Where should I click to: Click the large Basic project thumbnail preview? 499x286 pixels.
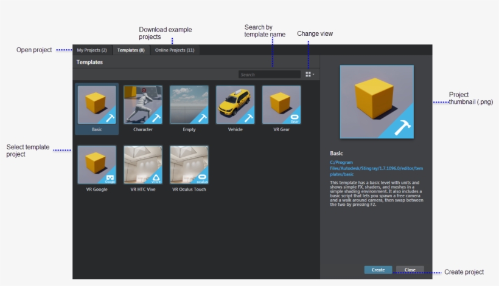pyautogui.click(x=377, y=102)
